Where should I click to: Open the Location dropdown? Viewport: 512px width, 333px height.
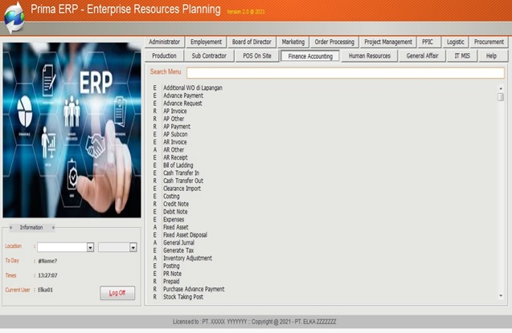[90, 247]
